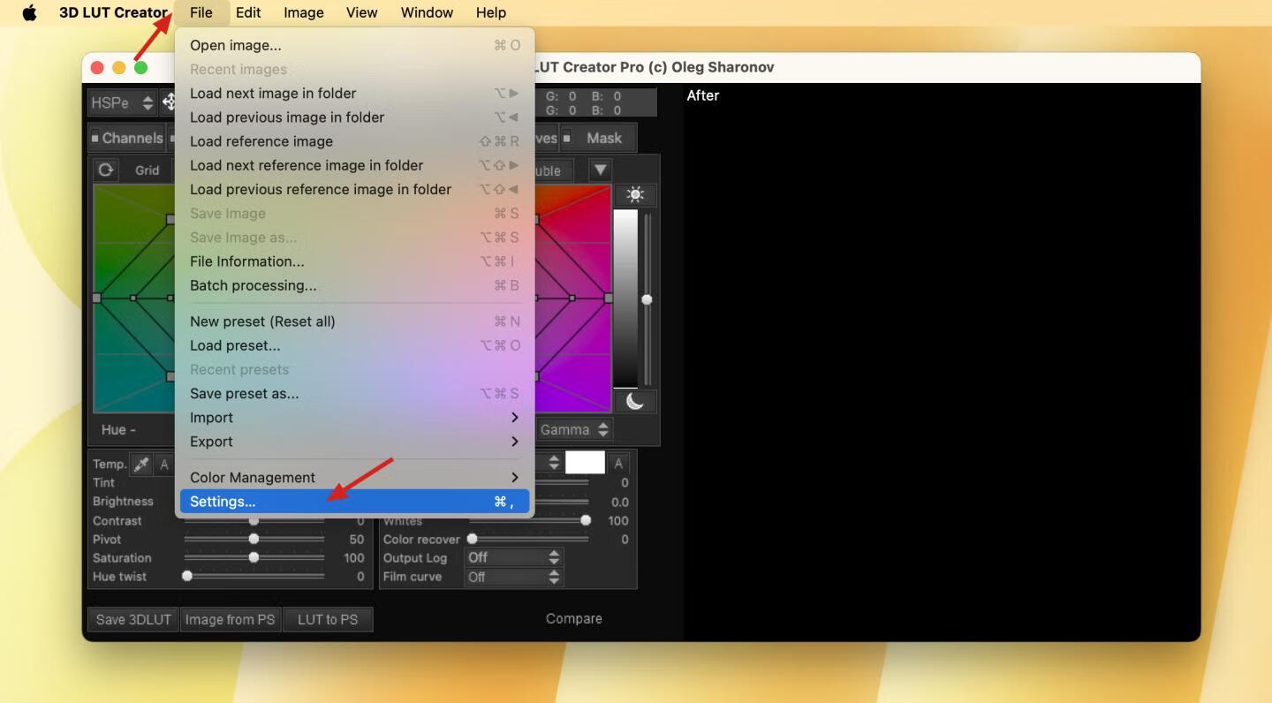Click the Apple logo menu
1272x703 pixels.
point(29,12)
